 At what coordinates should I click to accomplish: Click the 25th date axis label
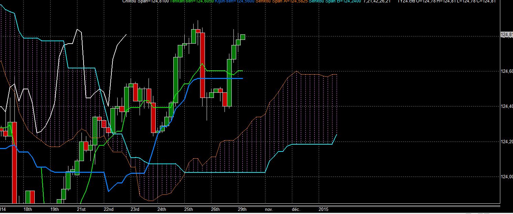coord(188,209)
